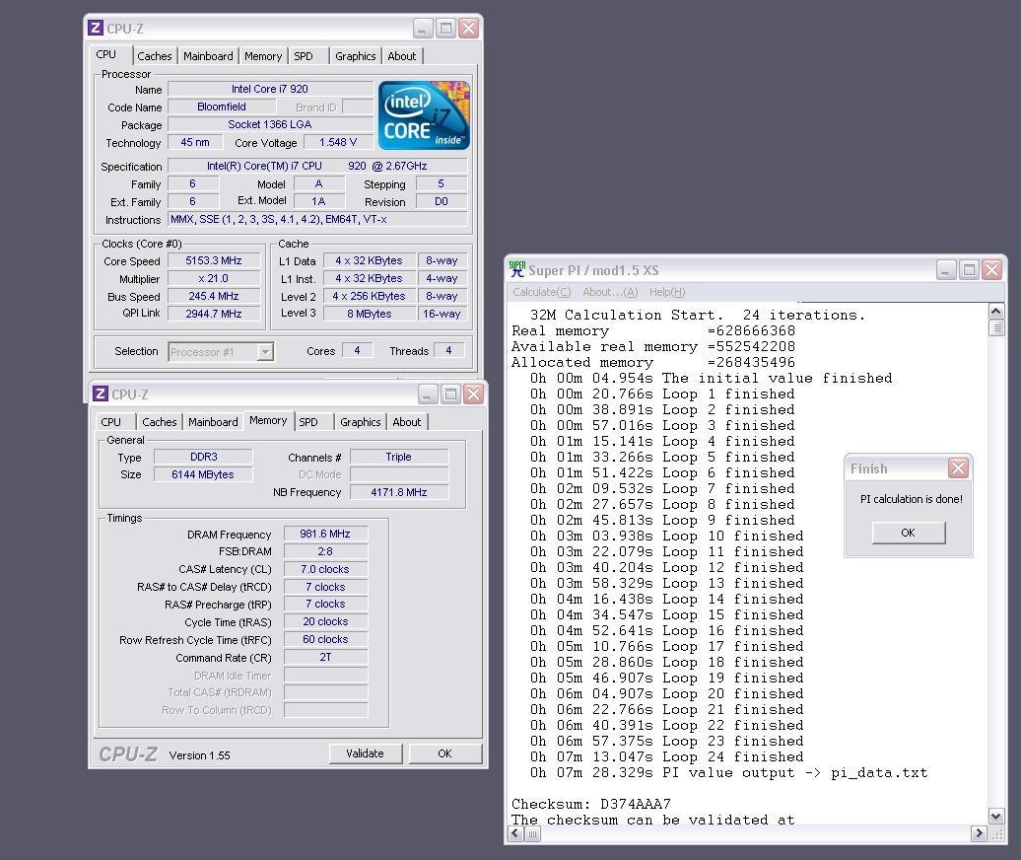Click the Super PI title bar icon

click(517, 269)
